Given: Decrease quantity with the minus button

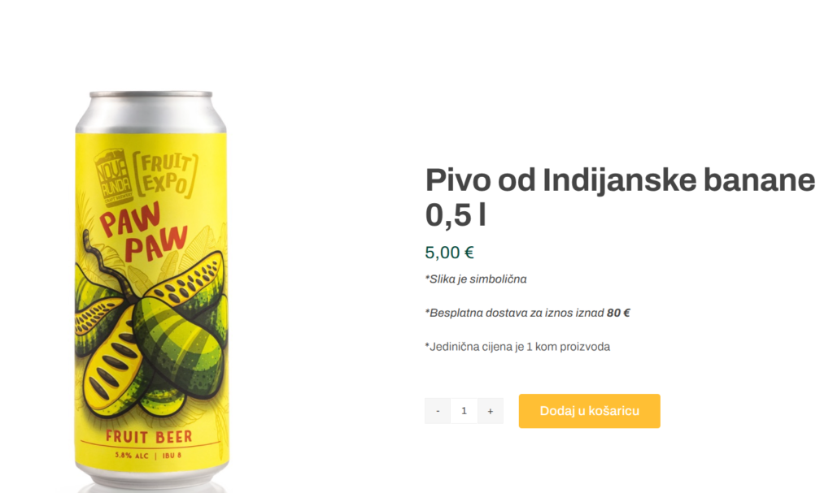Looking at the screenshot, I should coord(437,411).
